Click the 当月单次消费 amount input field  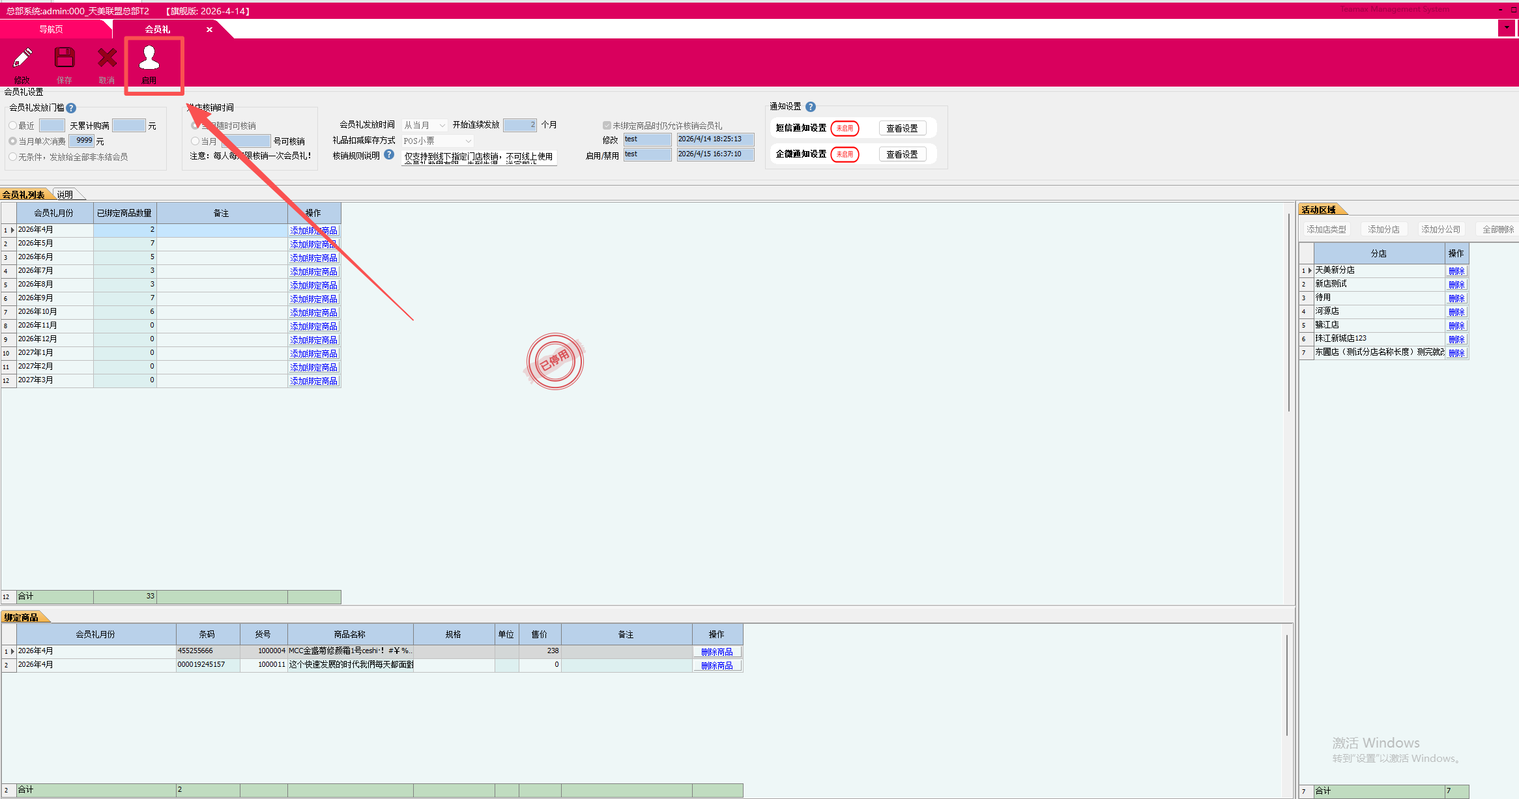[82, 141]
